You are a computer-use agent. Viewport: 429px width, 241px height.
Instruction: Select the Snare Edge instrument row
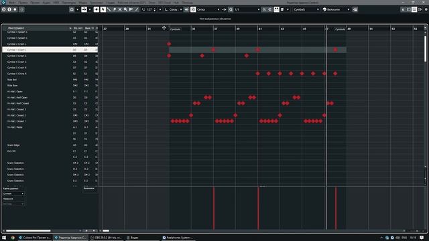pos(50,145)
